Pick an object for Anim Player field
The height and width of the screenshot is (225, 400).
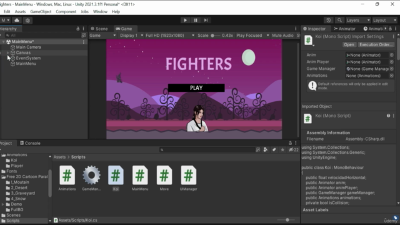pos(392,62)
